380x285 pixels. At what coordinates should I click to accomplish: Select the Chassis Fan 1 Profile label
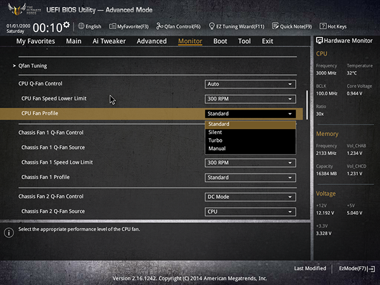pyautogui.click(x=46, y=177)
